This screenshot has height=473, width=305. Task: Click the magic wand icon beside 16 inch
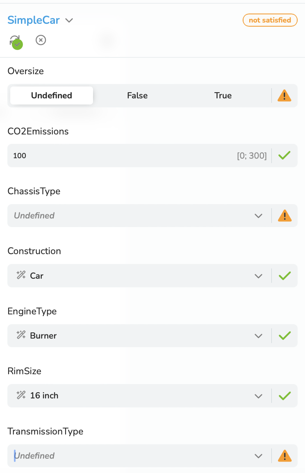(21, 395)
